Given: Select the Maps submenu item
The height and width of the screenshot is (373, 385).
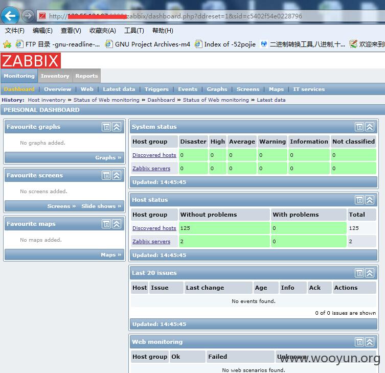Looking at the screenshot, I should coord(276,89).
